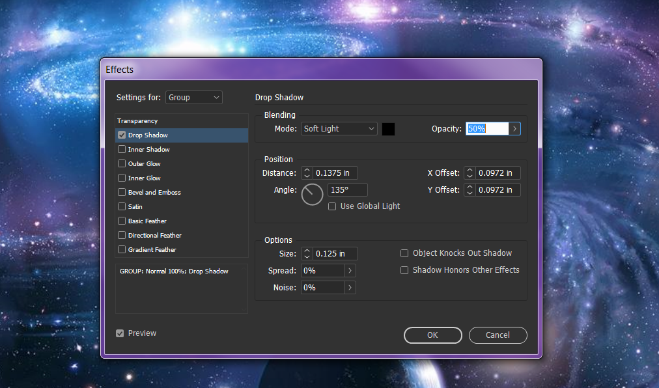The image size is (659, 388).
Task: Toggle the Use Global Light checkbox
Action: click(x=332, y=206)
